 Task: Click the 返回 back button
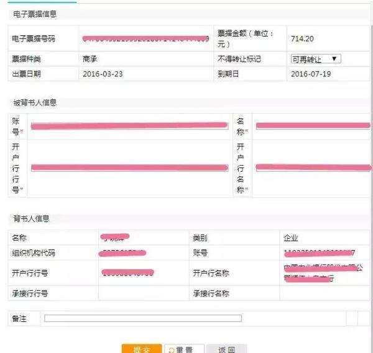point(226,349)
